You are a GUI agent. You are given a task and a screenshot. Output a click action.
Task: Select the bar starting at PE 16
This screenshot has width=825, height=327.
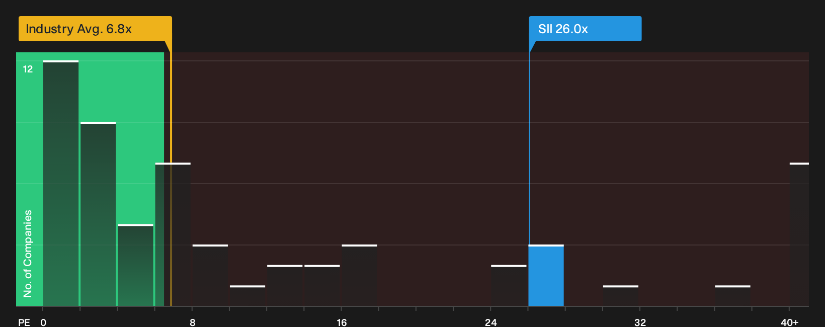(359, 275)
